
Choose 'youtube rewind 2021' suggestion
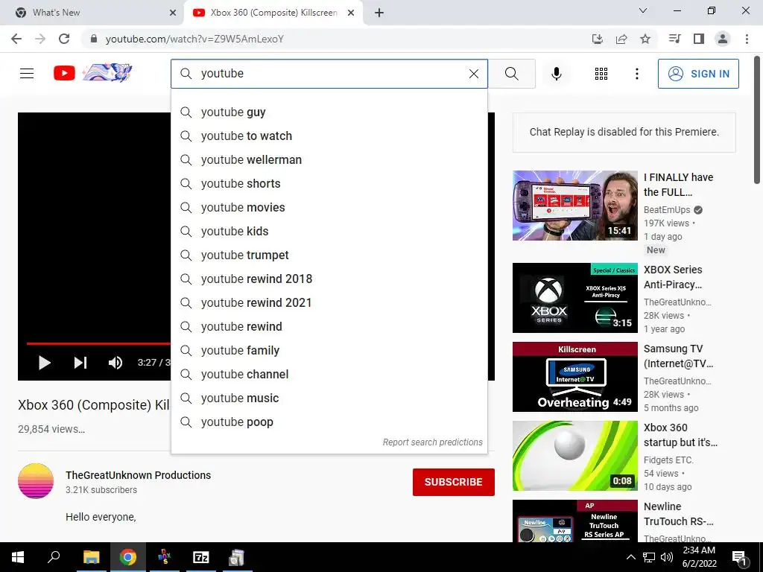pos(329,302)
